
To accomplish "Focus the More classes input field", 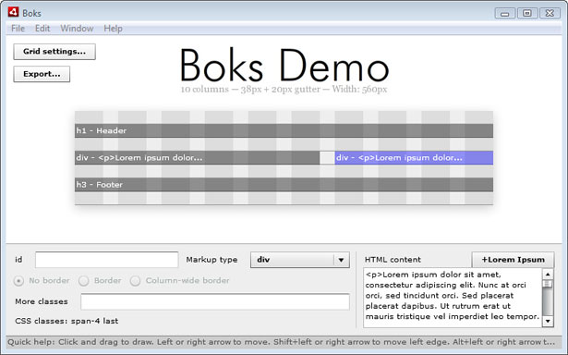I will 215,301.
